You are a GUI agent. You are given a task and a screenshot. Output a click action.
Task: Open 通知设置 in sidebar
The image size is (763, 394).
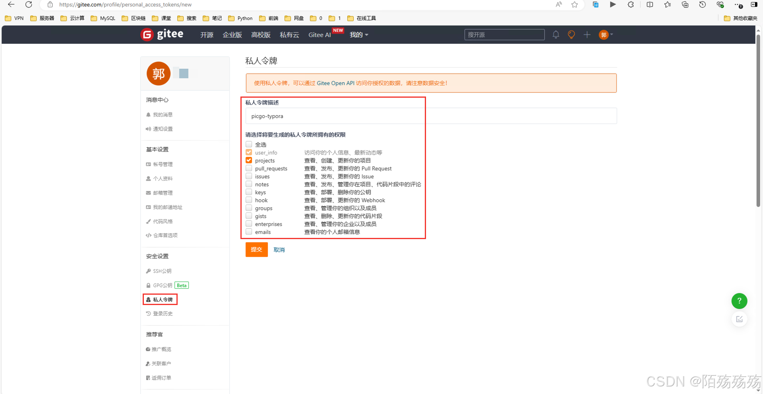coord(159,129)
